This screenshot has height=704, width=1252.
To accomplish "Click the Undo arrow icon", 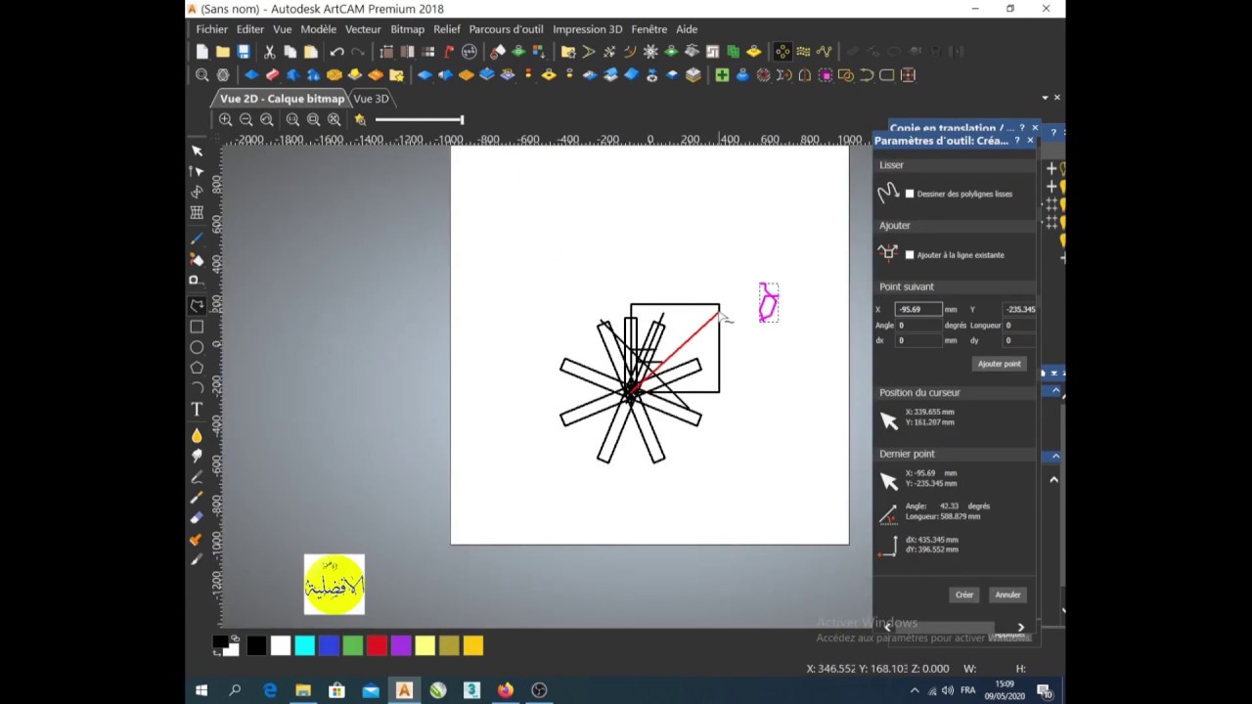I will 336,52.
